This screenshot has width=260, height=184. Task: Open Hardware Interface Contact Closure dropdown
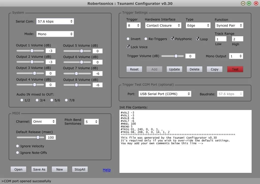[x=163, y=25]
